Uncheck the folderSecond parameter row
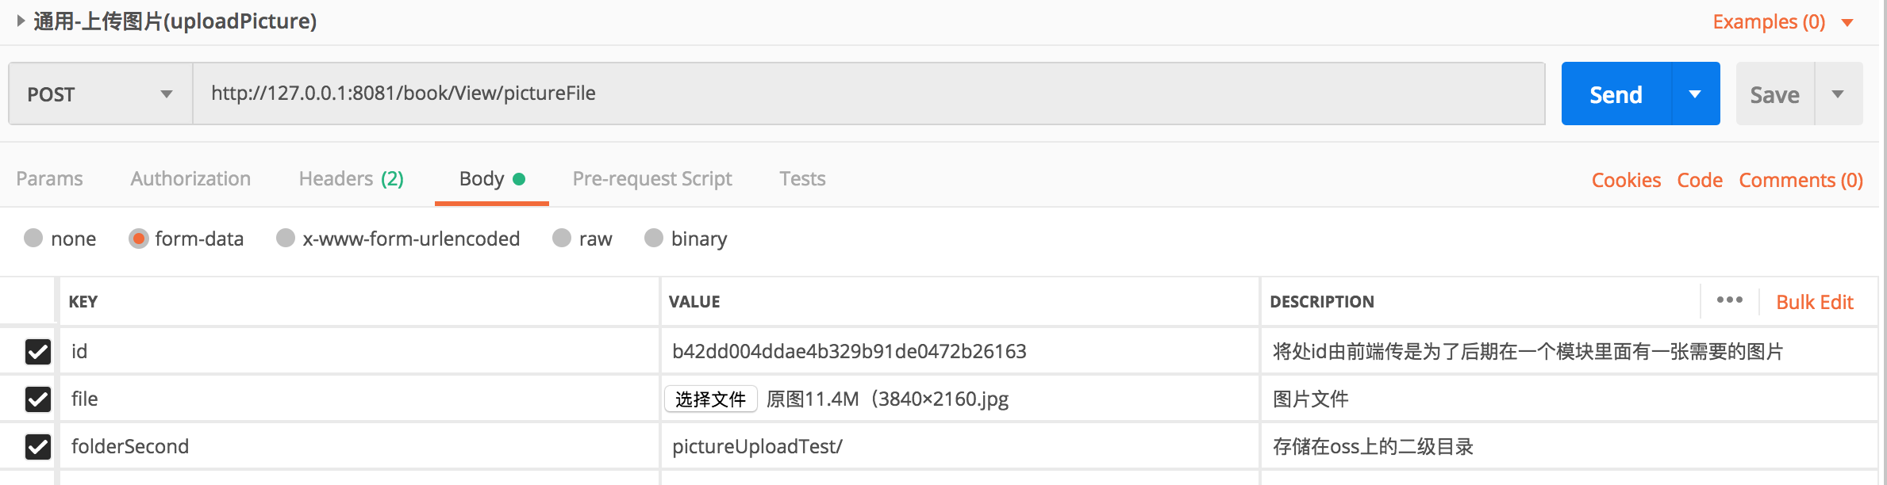 [x=37, y=446]
